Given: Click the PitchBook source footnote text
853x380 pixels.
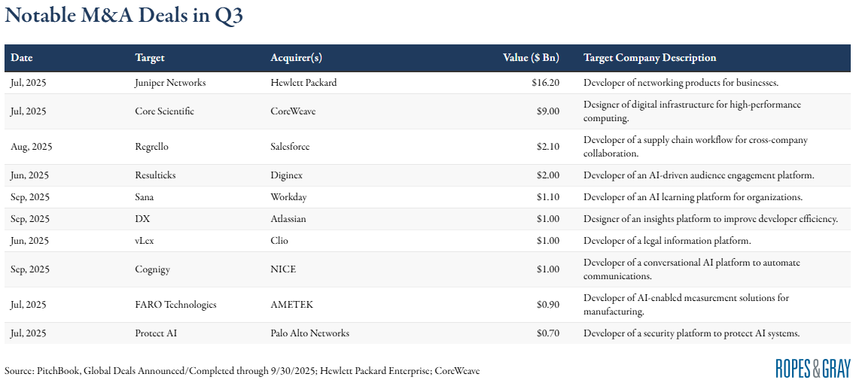Looking at the screenshot, I should pyautogui.click(x=241, y=371).
